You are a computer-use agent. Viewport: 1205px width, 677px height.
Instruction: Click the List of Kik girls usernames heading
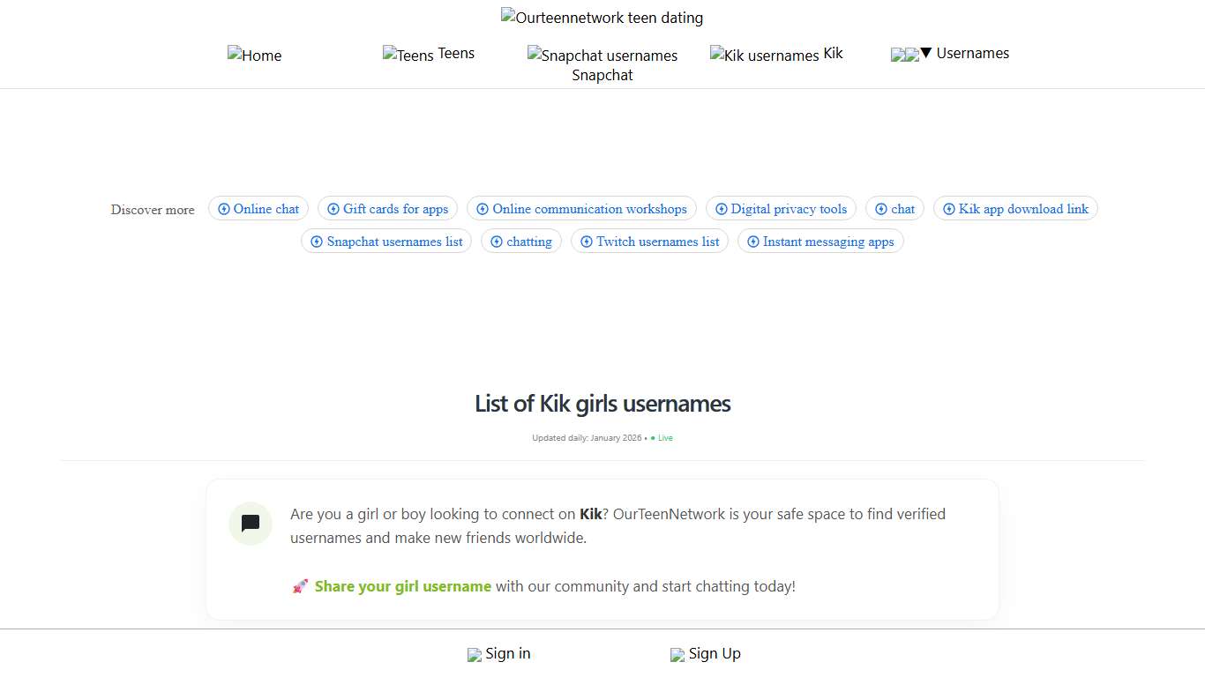[x=602, y=403]
